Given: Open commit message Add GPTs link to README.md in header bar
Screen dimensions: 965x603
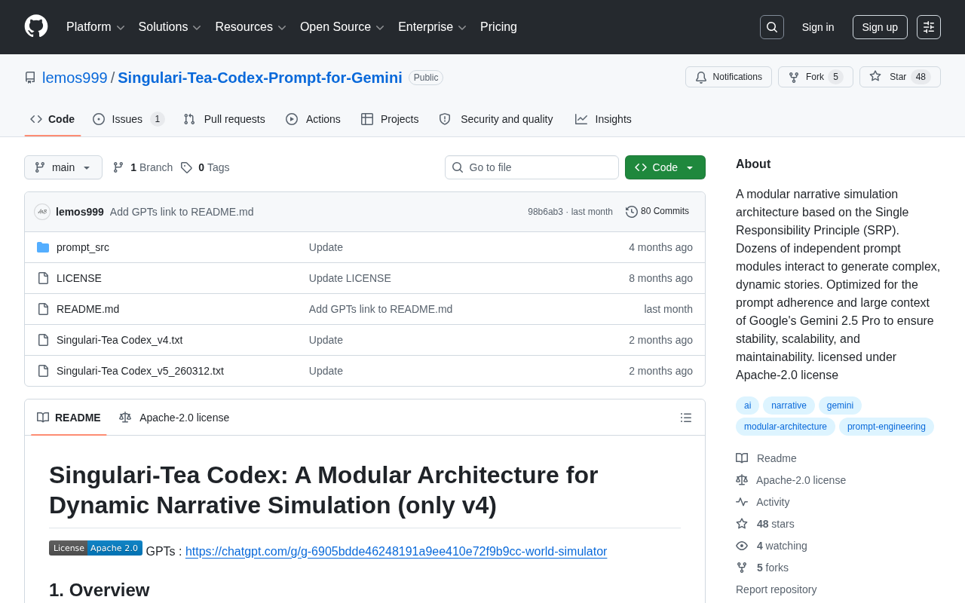Looking at the screenshot, I should click(182, 212).
